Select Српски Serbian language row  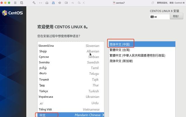tap(71, 57)
